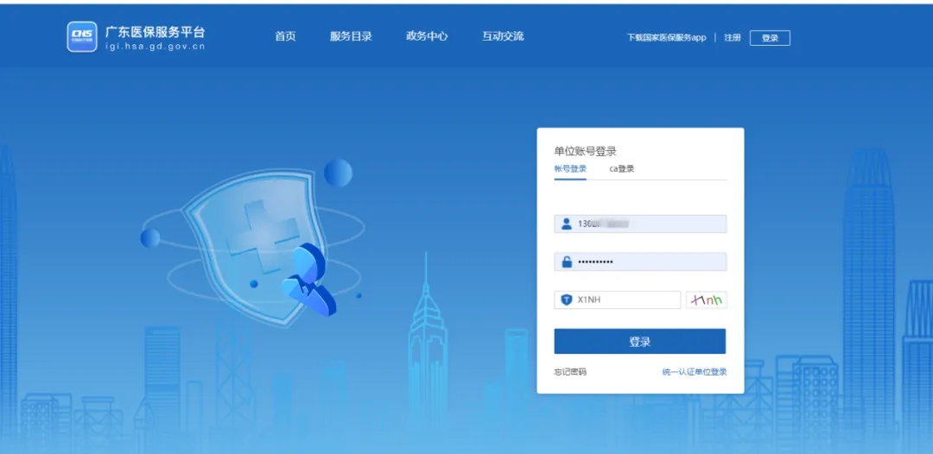
Task: Open the 服务目录 menu
Action: click(351, 36)
